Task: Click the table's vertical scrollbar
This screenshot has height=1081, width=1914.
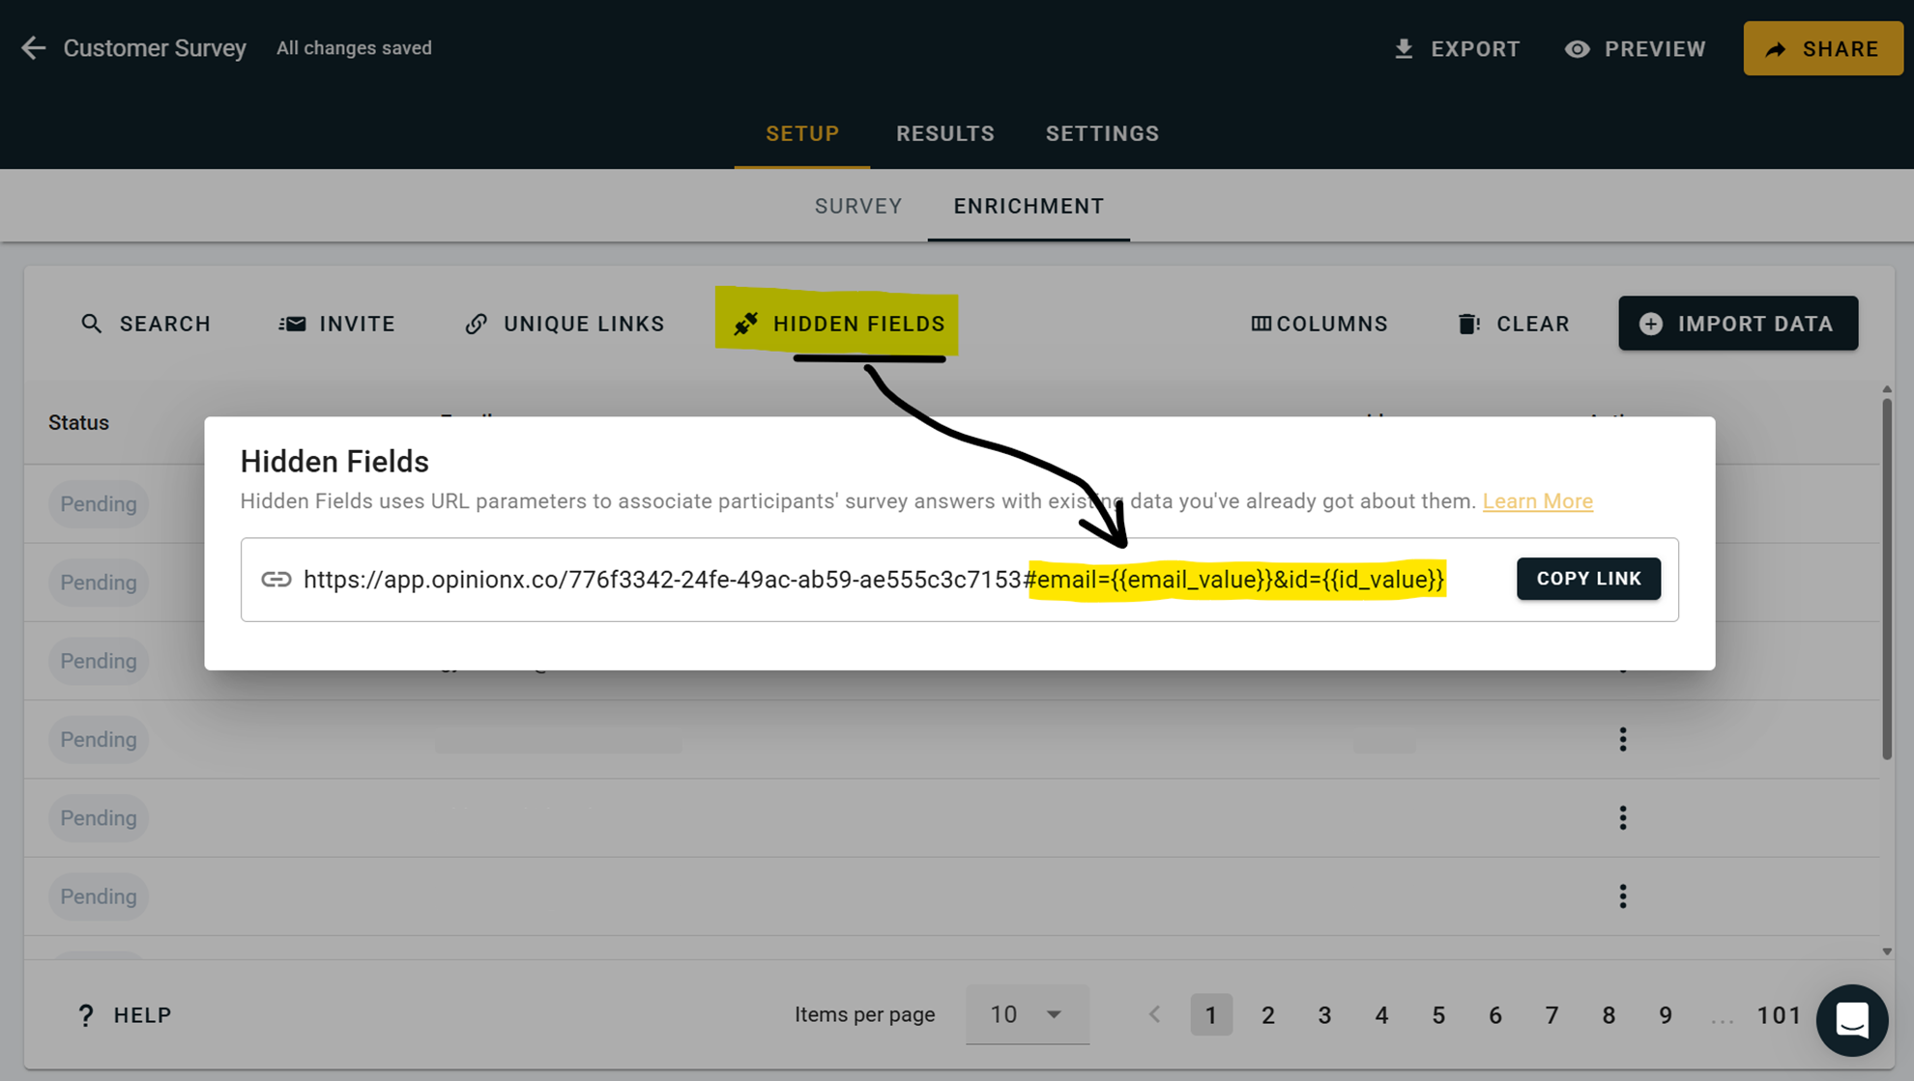Action: click(x=1886, y=580)
